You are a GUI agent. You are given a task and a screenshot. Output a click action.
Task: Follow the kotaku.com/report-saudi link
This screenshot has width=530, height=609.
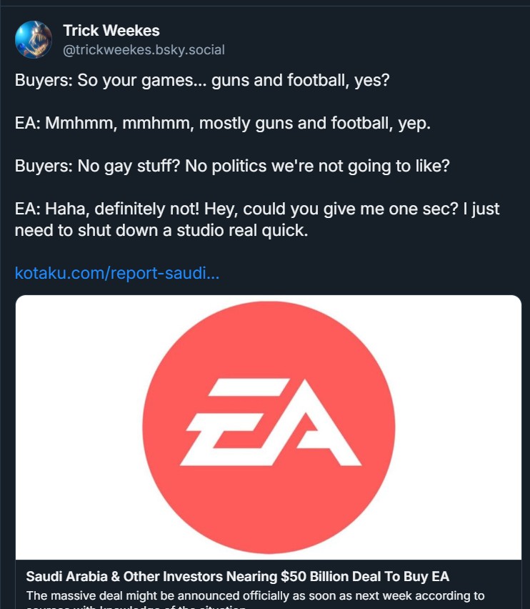(117, 273)
